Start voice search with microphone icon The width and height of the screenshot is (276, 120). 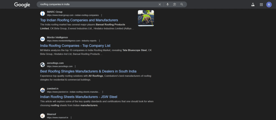click(x=167, y=4)
